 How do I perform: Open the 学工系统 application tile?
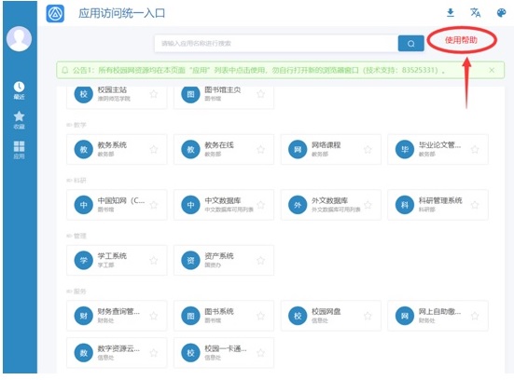click(117, 260)
